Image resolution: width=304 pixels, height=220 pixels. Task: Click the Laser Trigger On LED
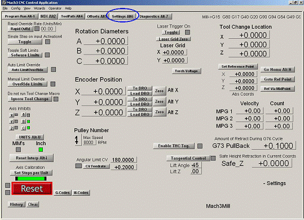[187, 32]
